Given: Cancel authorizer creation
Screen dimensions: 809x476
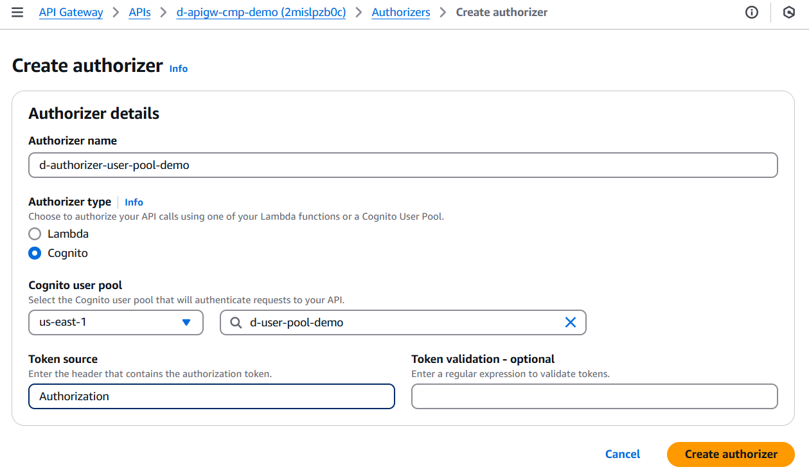Looking at the screenshot, I should tap(622, 454).
